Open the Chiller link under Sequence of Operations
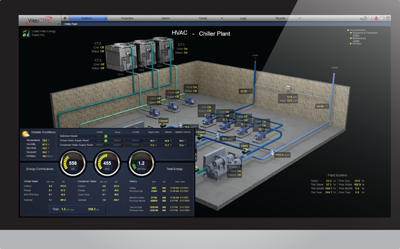Image resolution: width=400 pixels, height=249 pixels. (x=356, y=35)
